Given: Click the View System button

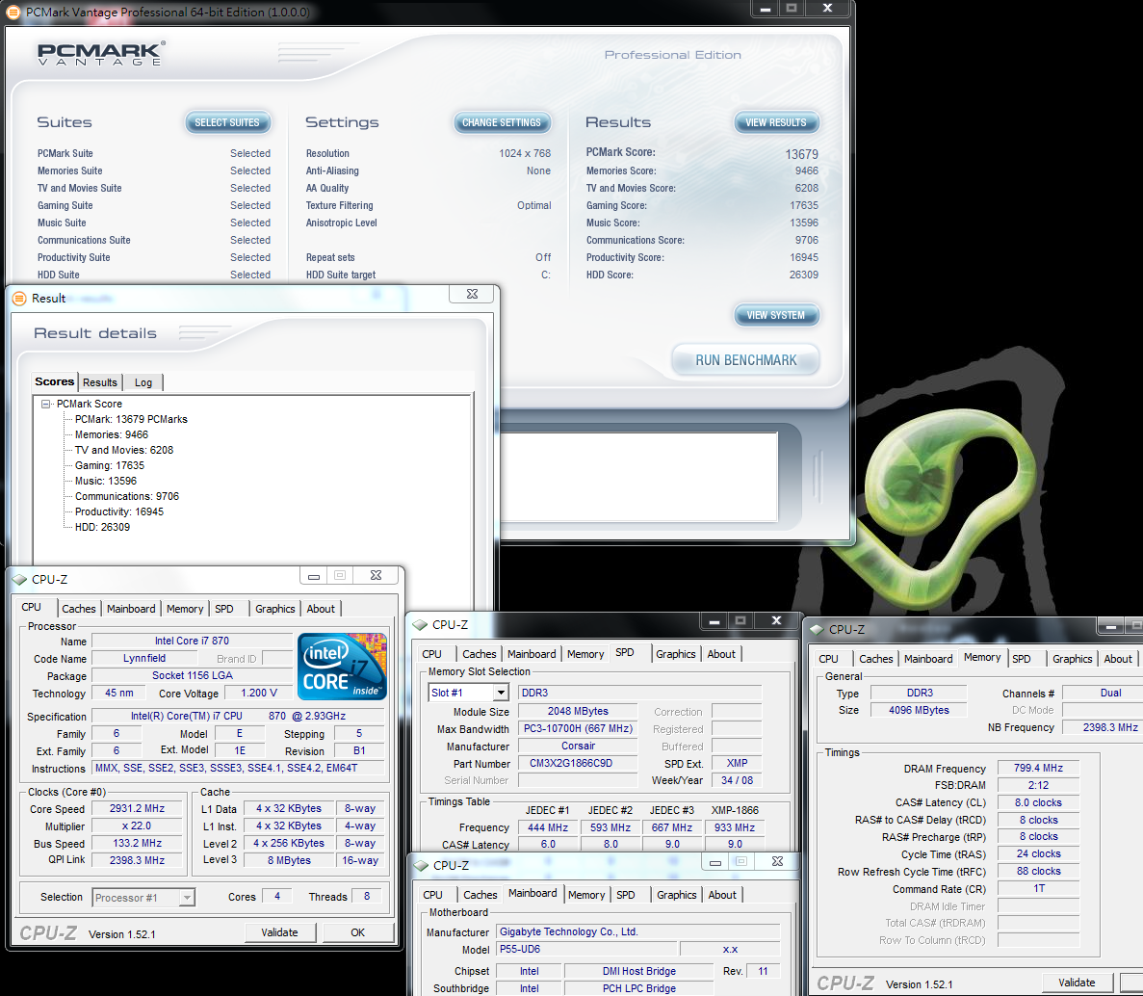Looking at the screenshot, I should (x=775, y=315).
